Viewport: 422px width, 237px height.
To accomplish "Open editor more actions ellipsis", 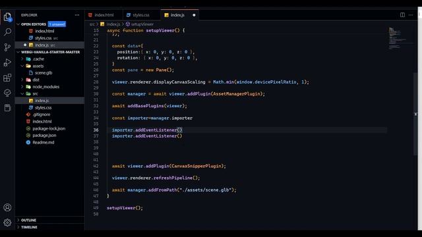I will 411,15.
